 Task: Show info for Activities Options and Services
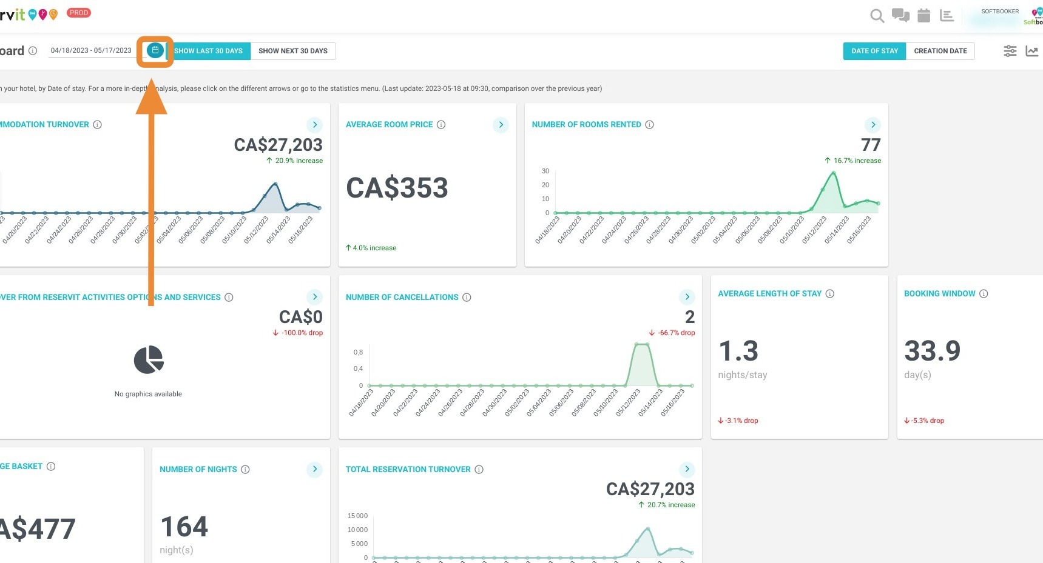[x=229, y=297]
